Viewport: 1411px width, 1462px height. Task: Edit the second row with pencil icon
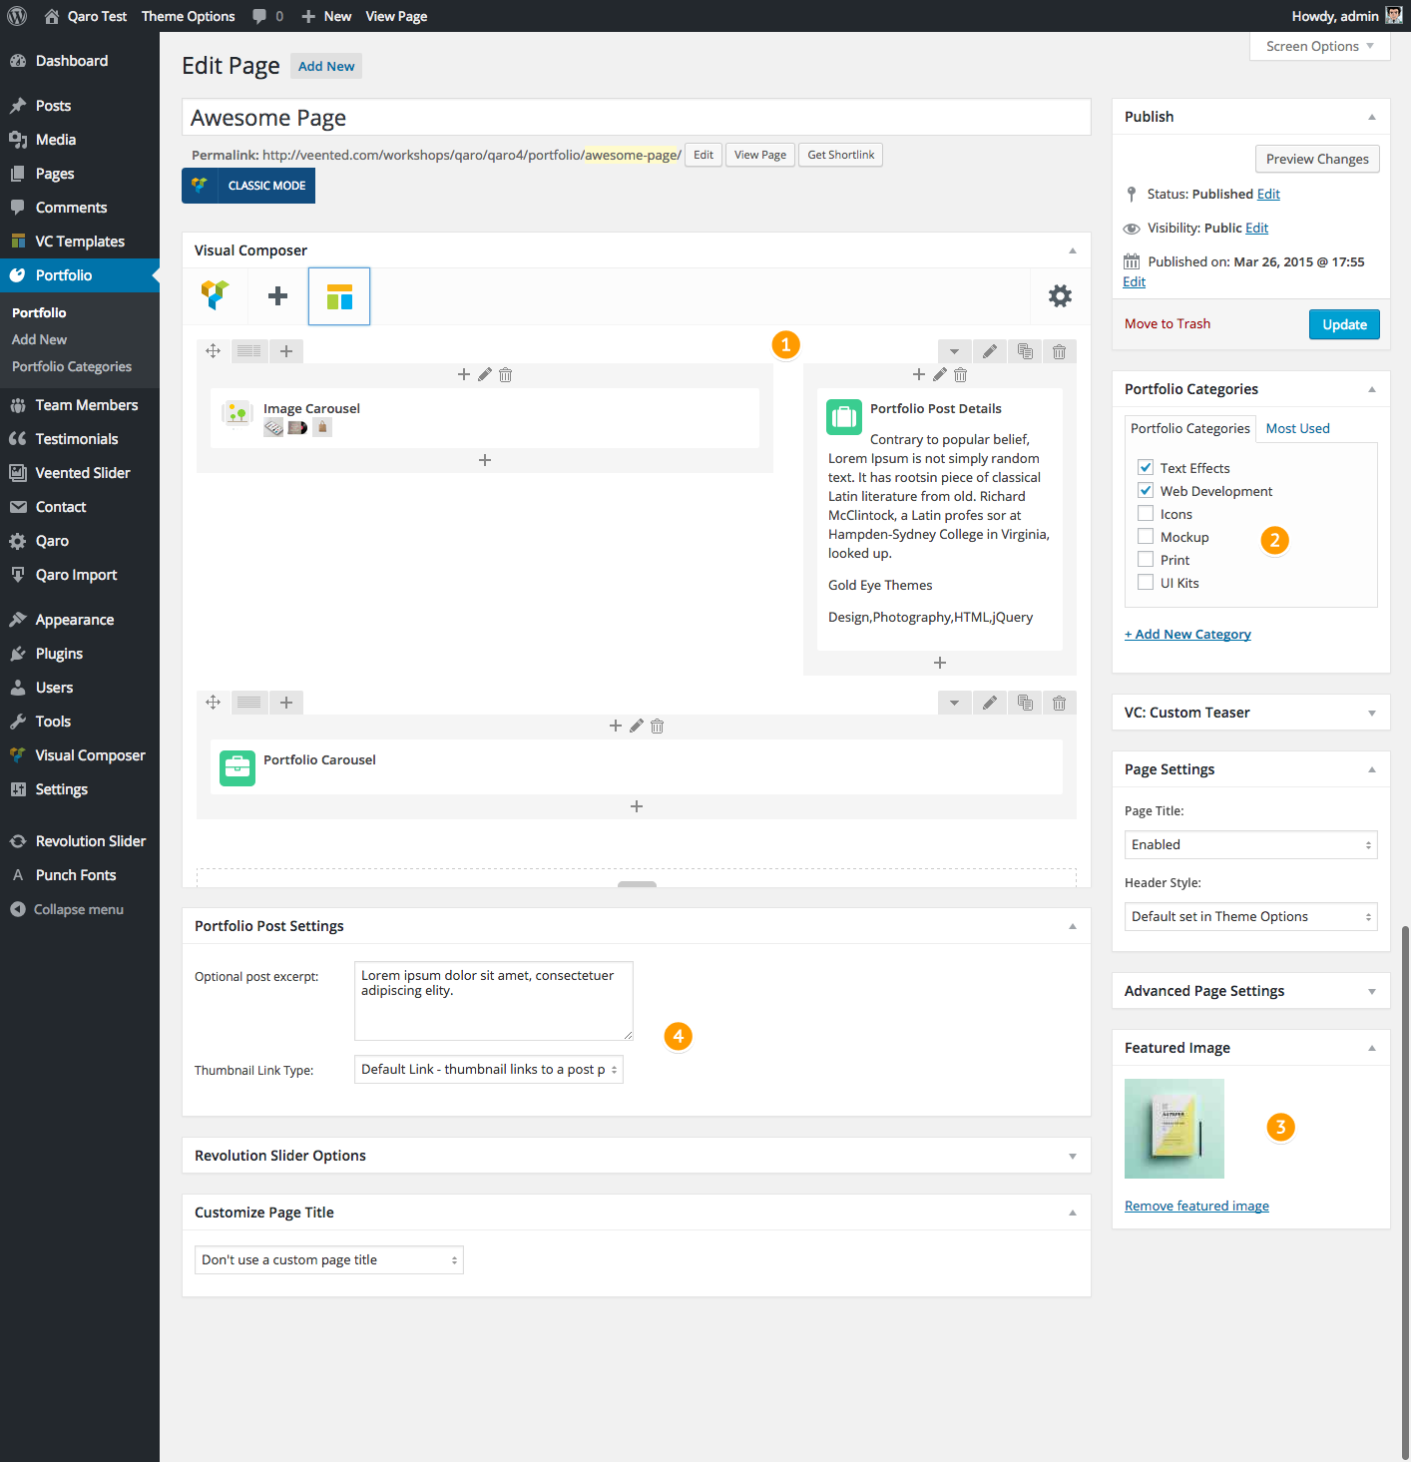pos(989,703)
